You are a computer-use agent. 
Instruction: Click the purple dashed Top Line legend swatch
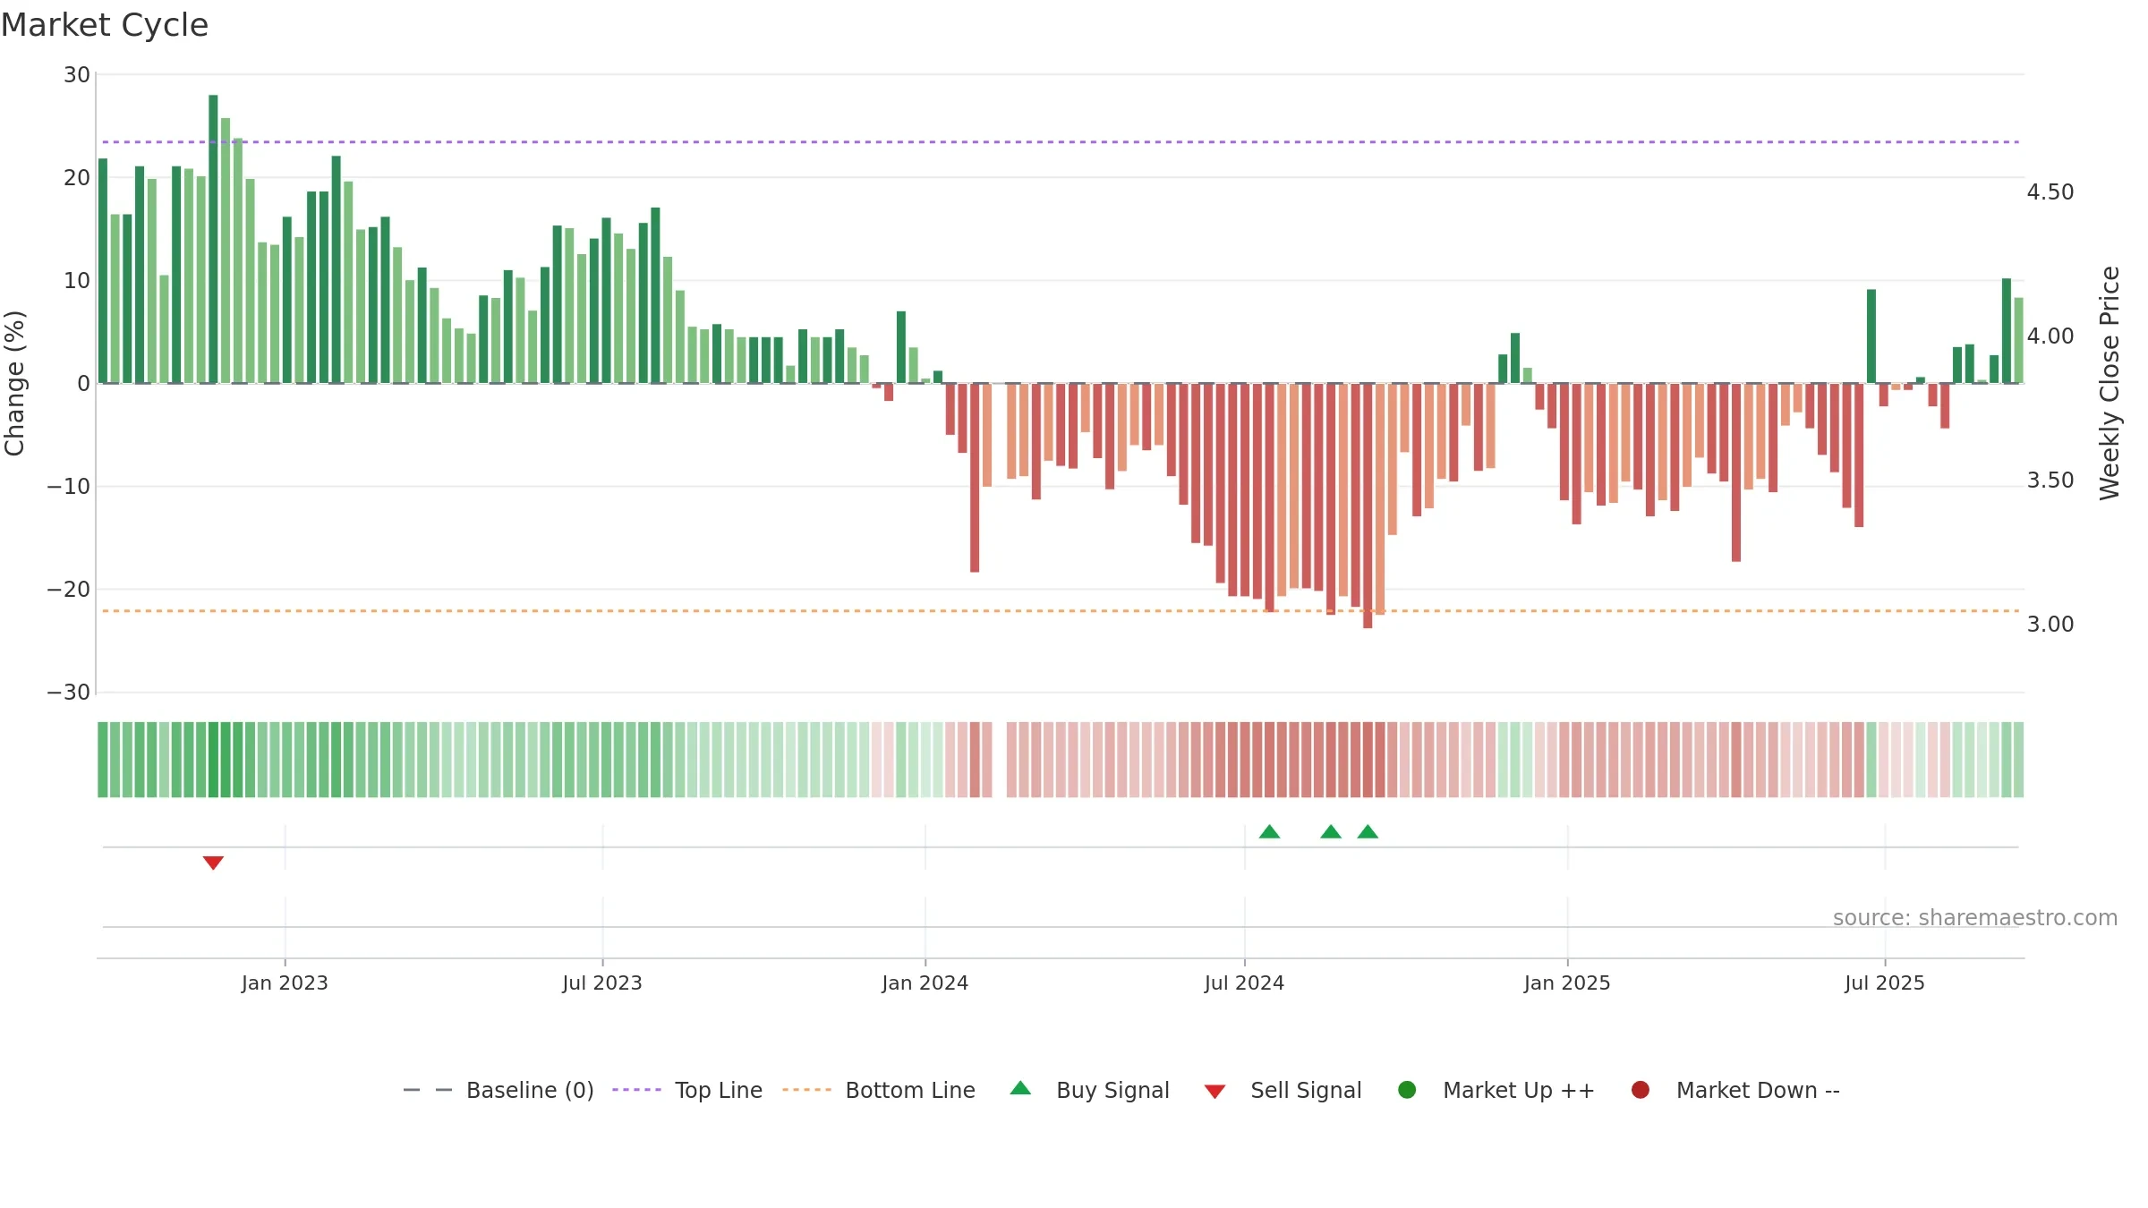636,1090
